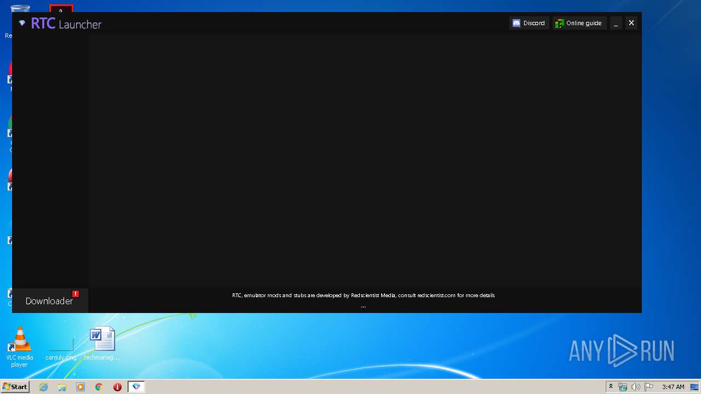Open the network status tray icon

pos(623,387)
